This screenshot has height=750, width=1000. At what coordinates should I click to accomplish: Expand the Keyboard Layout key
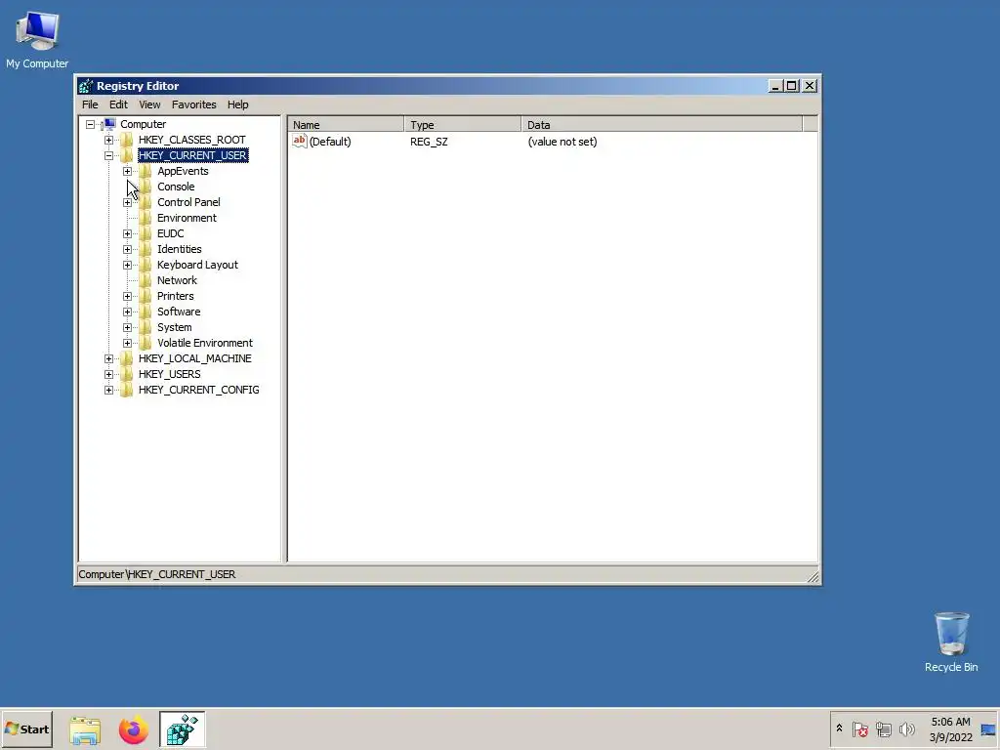pos(128,265)
